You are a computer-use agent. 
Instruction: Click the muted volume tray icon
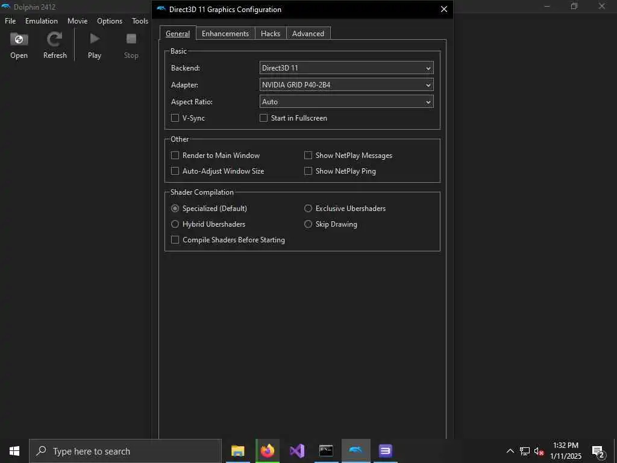(539, 451)
